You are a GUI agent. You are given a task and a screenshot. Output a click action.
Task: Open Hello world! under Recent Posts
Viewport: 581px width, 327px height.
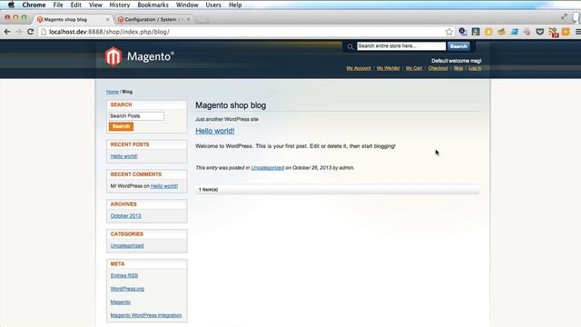tap(123, 156)
